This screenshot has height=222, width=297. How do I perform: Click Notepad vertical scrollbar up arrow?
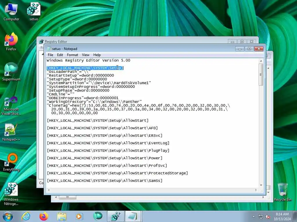click(261, 61)
